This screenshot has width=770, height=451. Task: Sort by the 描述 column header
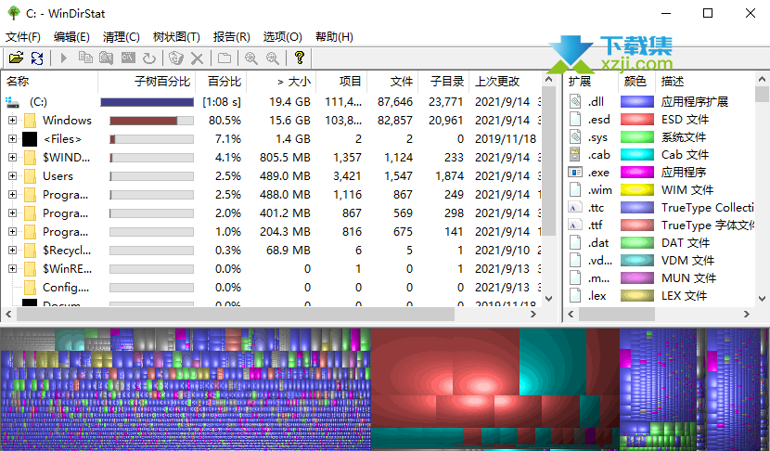[x=705, y=82]
